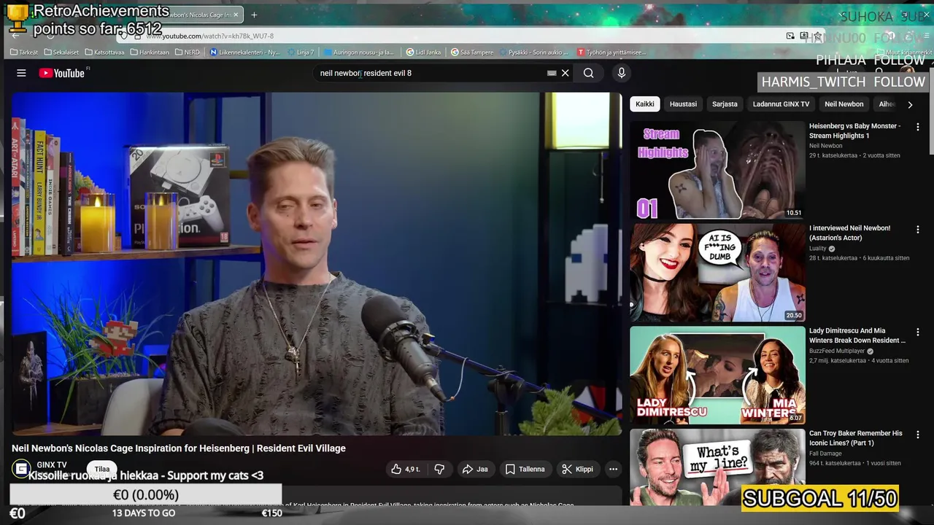
Task: Select the Kaikki filter chip
Action: [x=645, y=104]
